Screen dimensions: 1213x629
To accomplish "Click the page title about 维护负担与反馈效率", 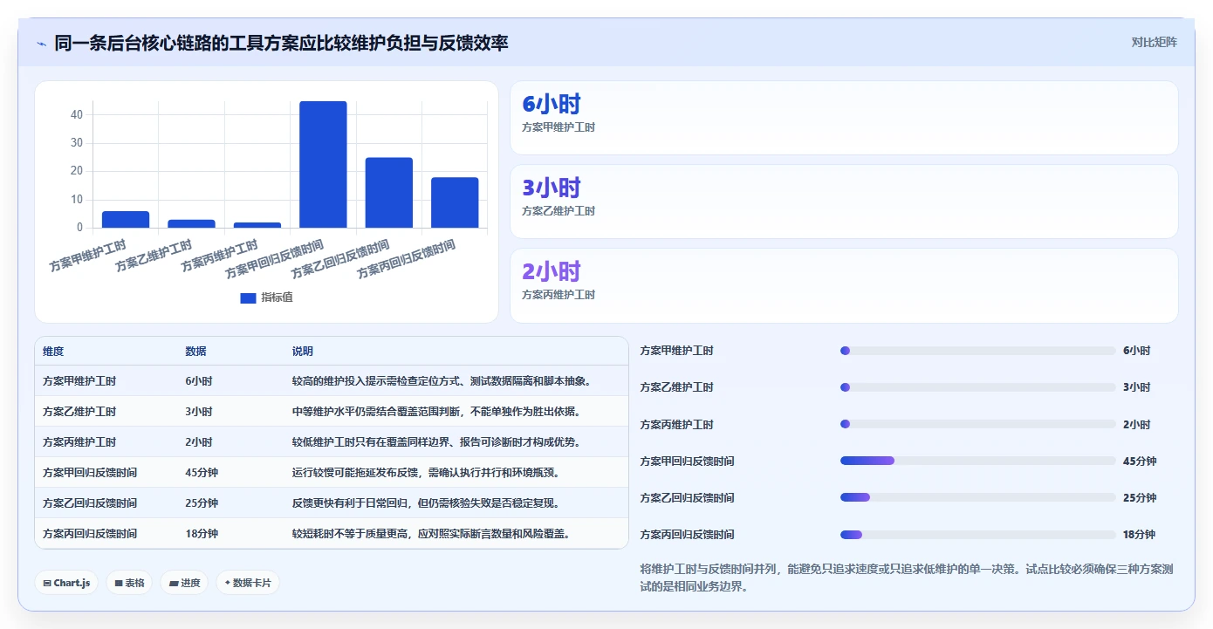I will coord(281,43).
